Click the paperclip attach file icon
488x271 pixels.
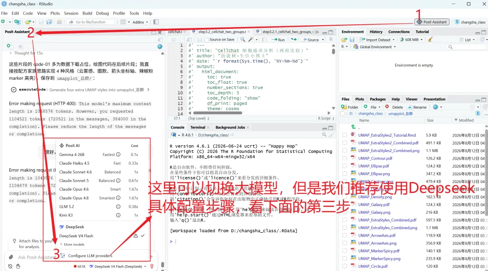pyautogui.click(x=11, y=257)
